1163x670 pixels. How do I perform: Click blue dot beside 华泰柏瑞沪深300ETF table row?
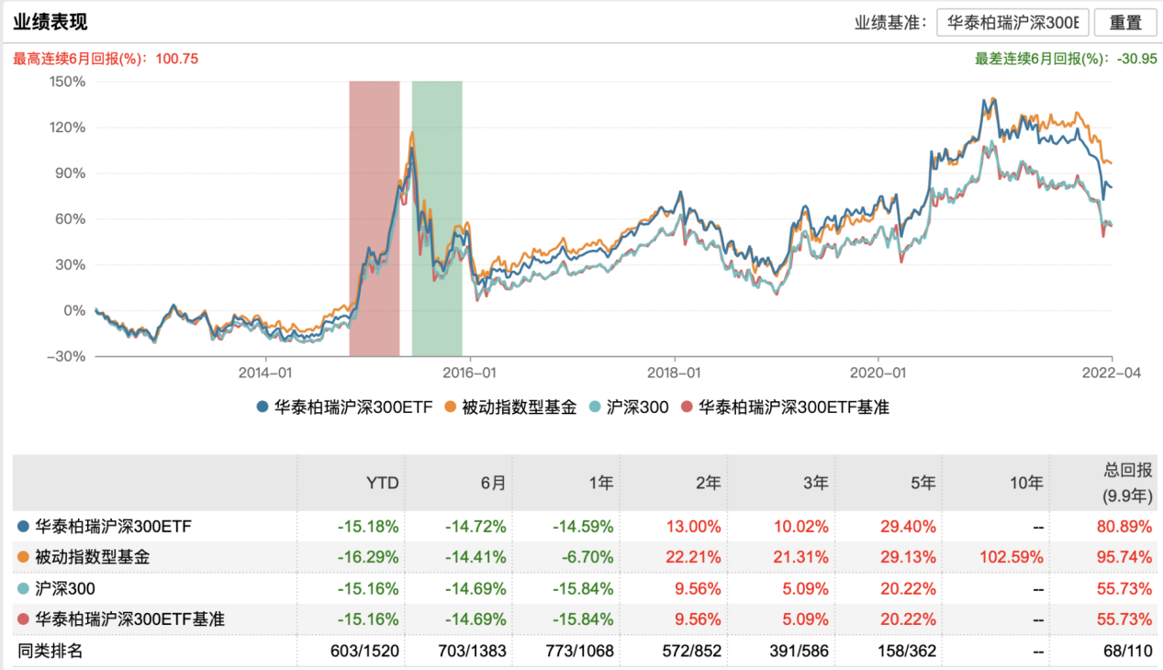(22, 527)
